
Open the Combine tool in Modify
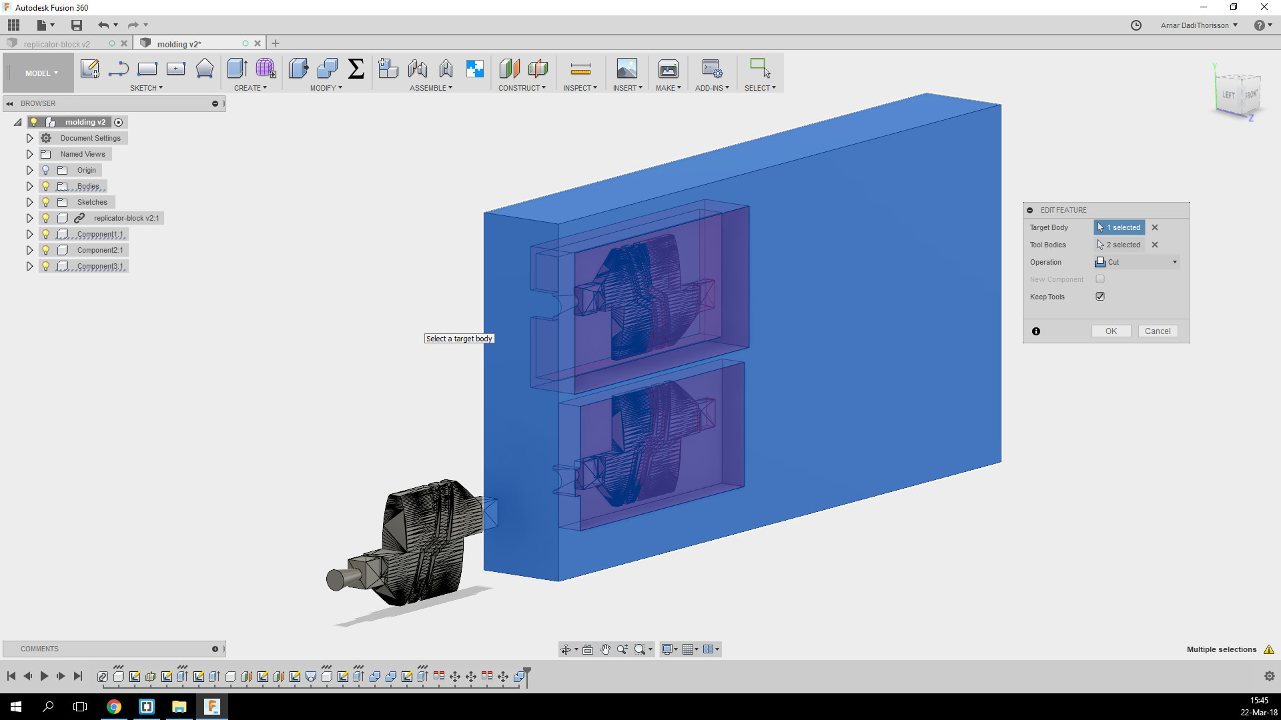(x=328, y=69)
